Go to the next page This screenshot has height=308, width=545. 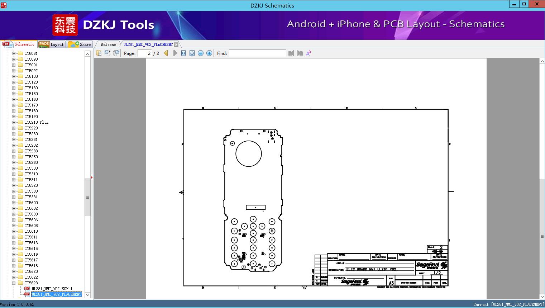pyautogui.click(x=175, y=53)
